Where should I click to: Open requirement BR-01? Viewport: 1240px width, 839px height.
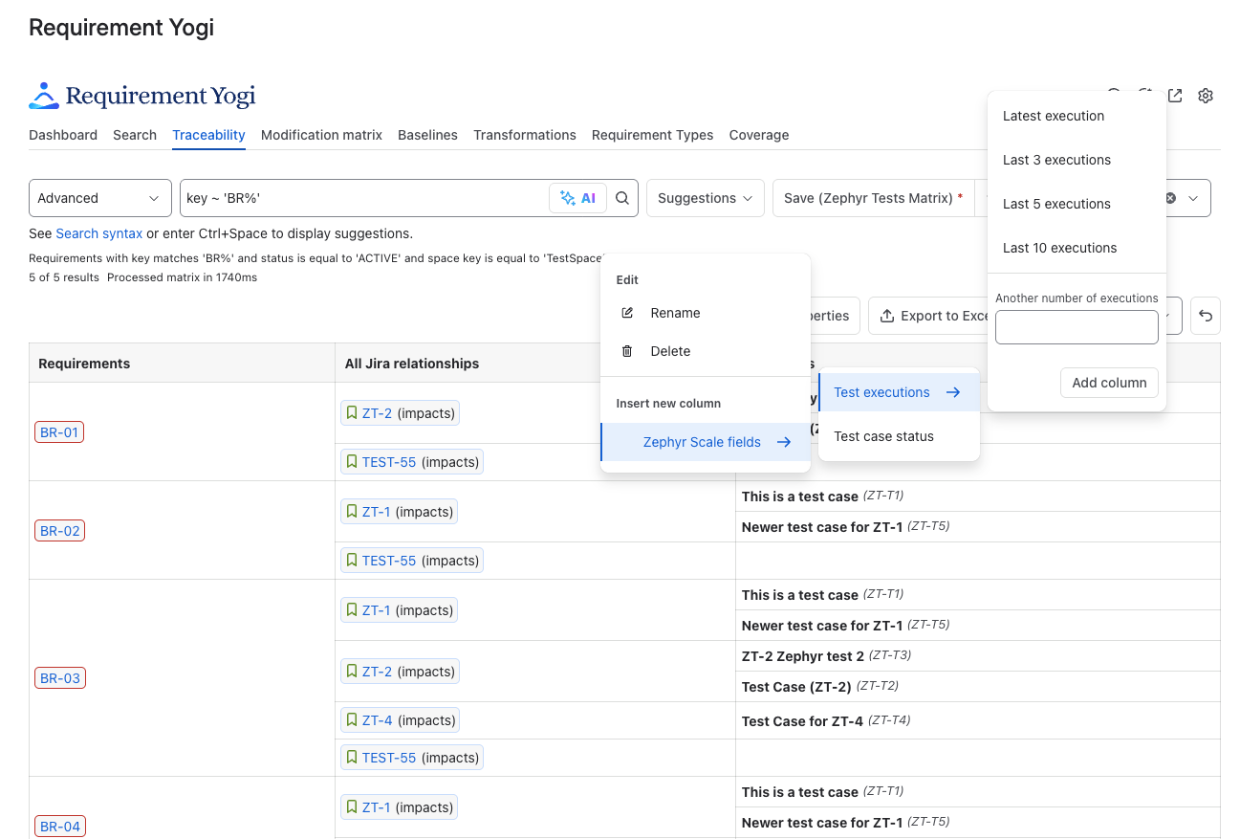59,432
